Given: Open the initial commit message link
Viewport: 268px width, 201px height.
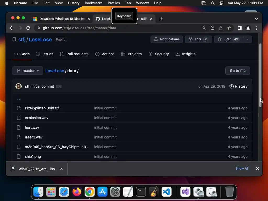Looking at the screenshot, I should [43, 86].
